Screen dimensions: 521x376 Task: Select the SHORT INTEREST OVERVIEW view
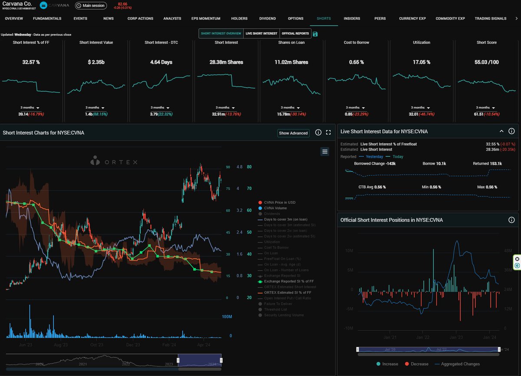[221, 33]
